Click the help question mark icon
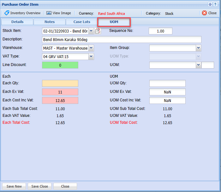This screenshot has height=192, width=221. pos(215,4)
